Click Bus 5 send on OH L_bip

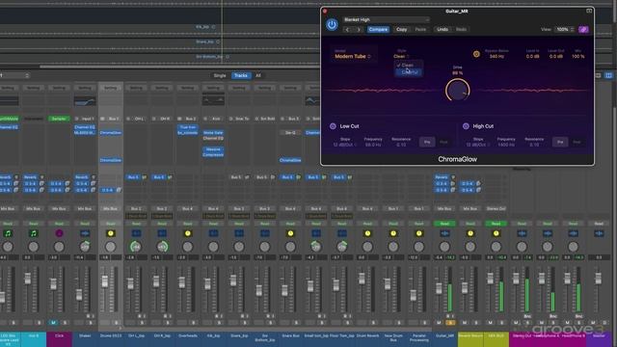(x=133, y=177)
